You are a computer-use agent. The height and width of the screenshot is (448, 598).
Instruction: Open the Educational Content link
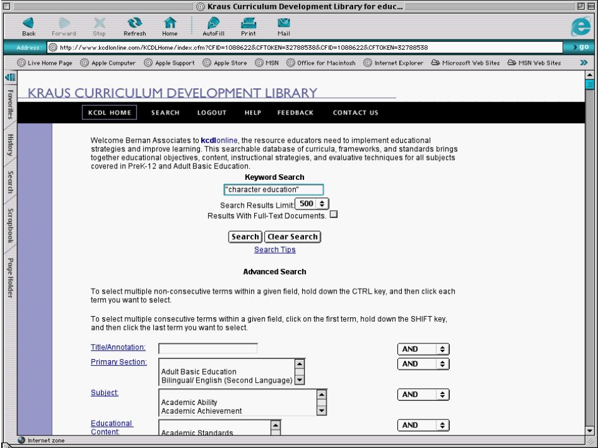click(x=112, y=427)
